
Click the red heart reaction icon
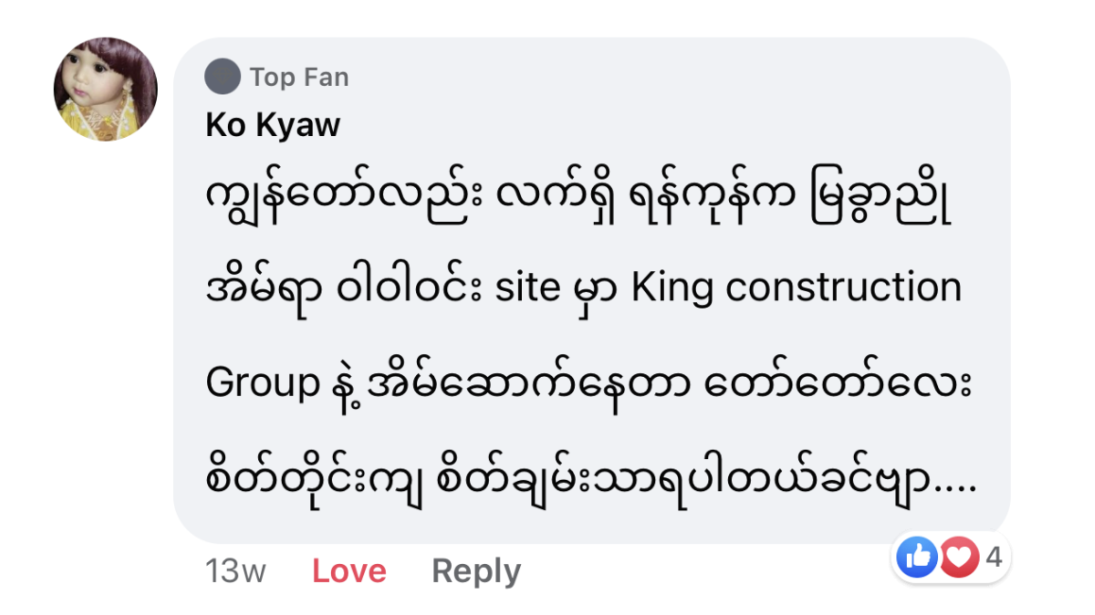pyautogui.click(x=959, y=557)
